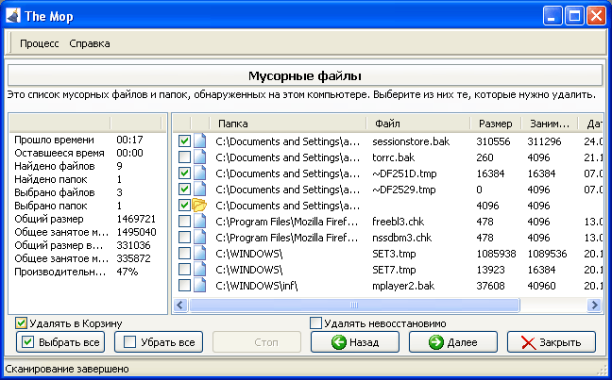Click the C:\WINDOWS\inf\ folder path
Viewport: 612px width, 380px height.
[256, 286]
